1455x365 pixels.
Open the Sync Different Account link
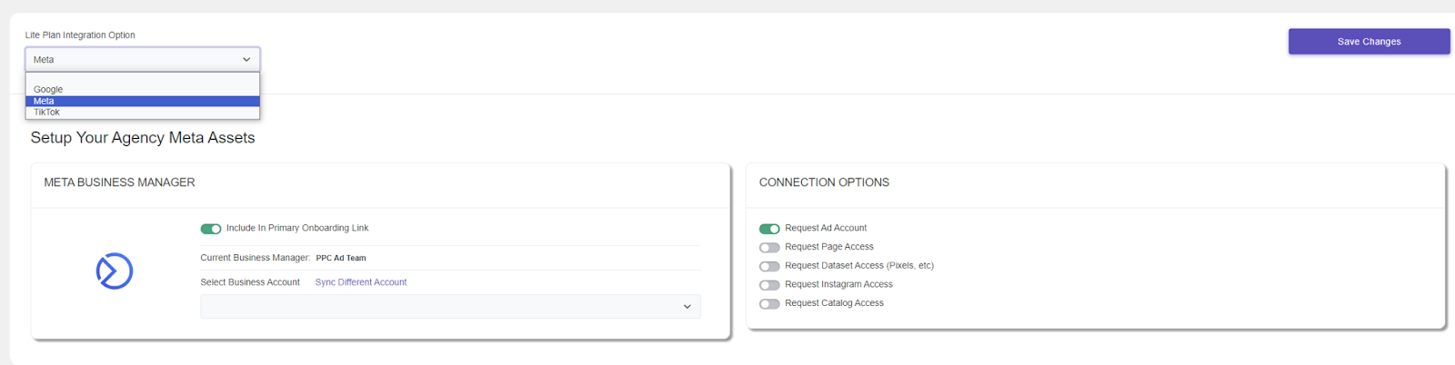361,282
